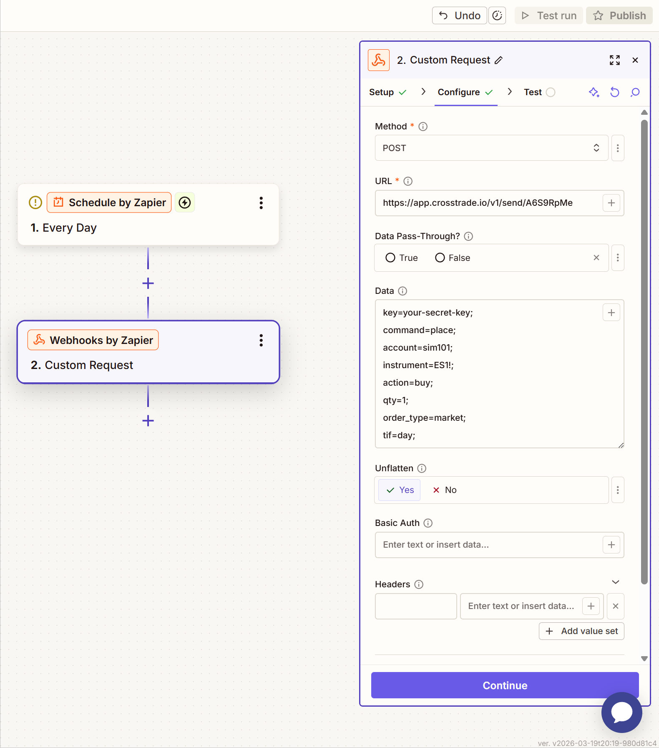Open Webhooks step three-dot menu
Viewport: 659px width, 748px height.
pyautogui.click(x=261, y=340)
